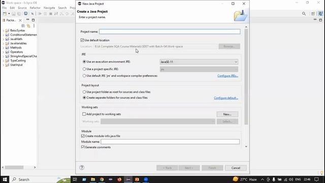
Task: Expand the Methods project
Action: click(x=4, y=48)
